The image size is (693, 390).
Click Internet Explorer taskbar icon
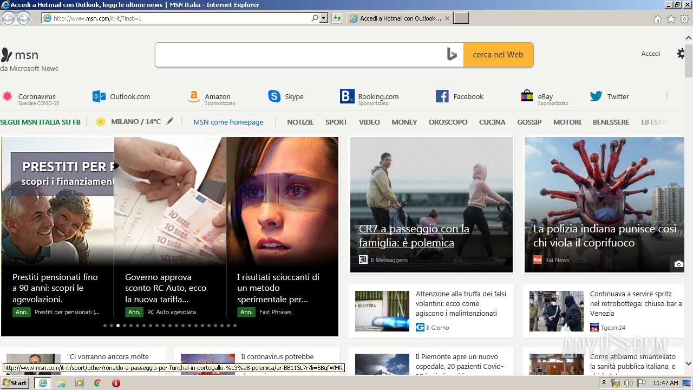tap(42, 383)
